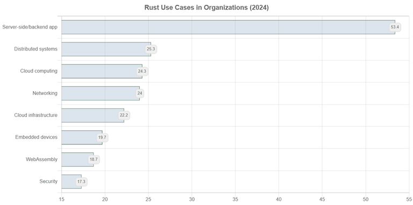Click the Server-side/backend app bar

(229, 27)
